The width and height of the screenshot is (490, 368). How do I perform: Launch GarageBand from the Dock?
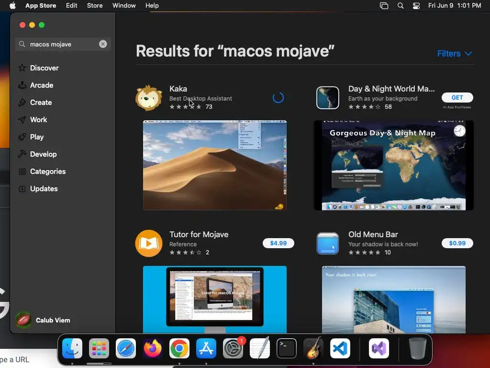tap(313, 348)
